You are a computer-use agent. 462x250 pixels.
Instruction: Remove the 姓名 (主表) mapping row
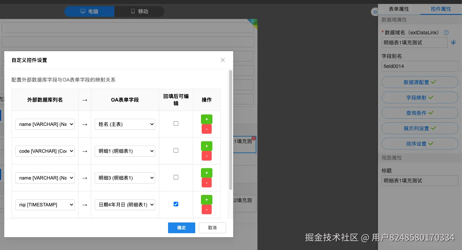(x=207, y=129)
